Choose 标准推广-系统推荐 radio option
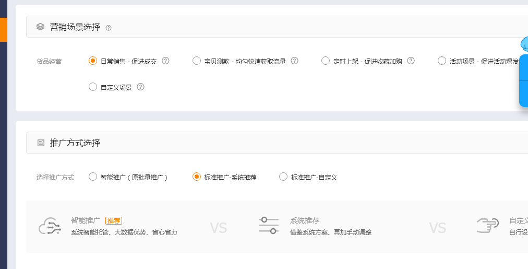 [x=197, y=177]
